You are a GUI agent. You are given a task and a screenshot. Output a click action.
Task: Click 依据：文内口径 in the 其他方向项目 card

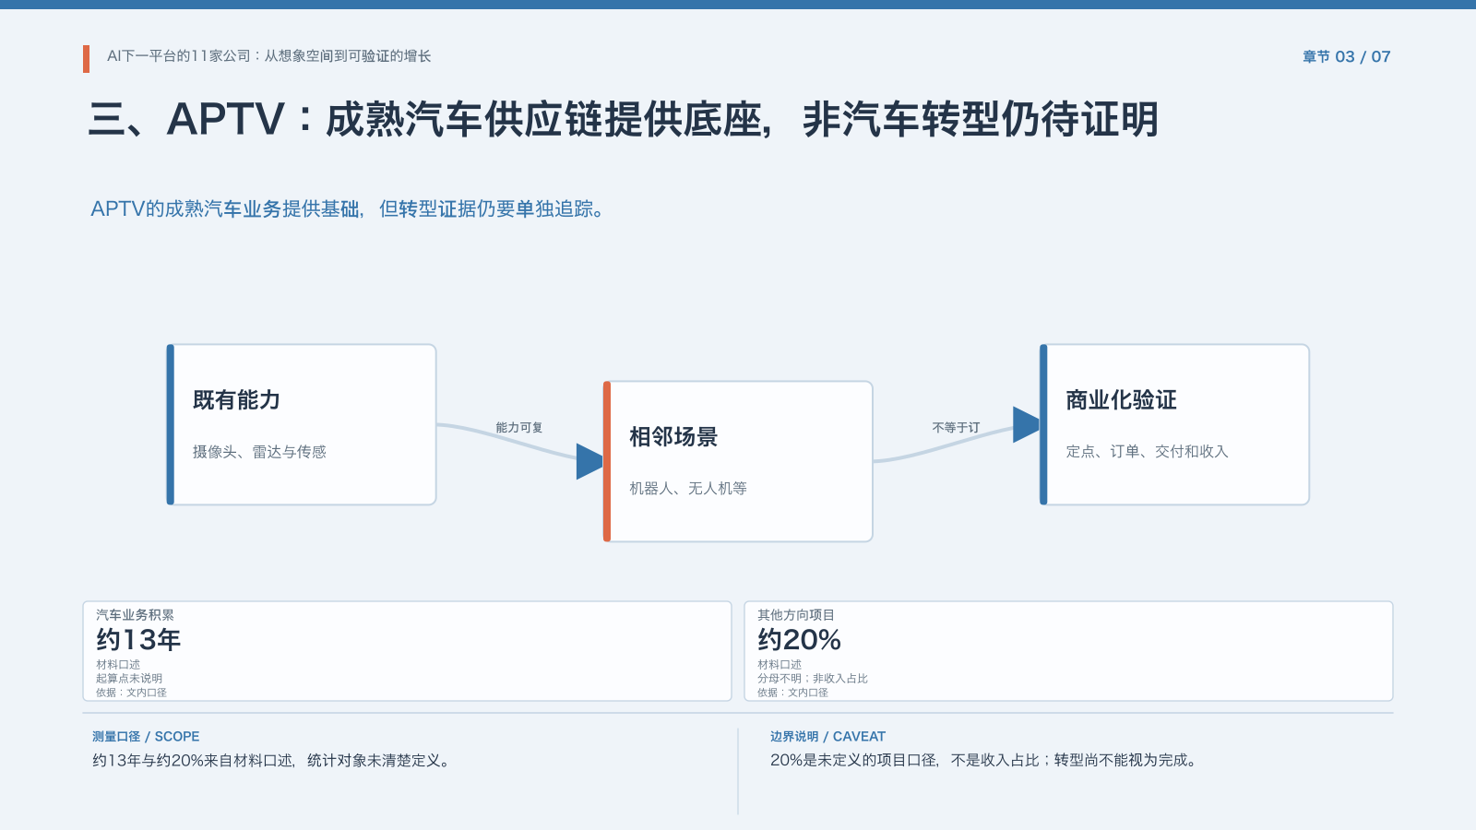792,693
